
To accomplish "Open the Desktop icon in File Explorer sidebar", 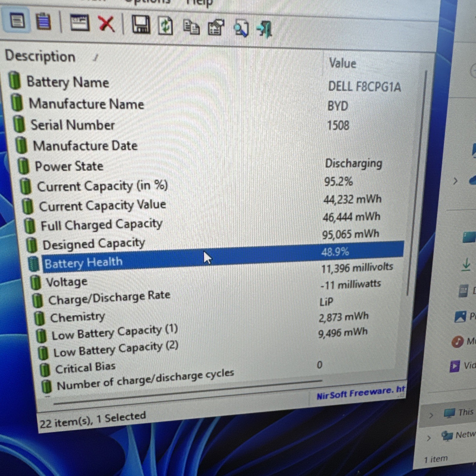I will (469, 237).
